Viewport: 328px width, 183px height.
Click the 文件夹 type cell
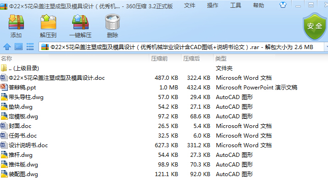pyautogui.click(x=224, y=68)
